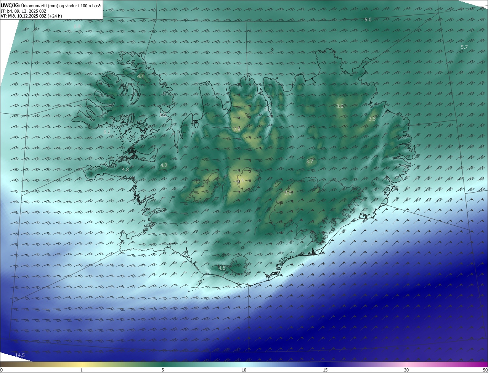Screen dimensions: 488x373
Task: Click the 14.5 value label on the map
Action: coord(20,355)
